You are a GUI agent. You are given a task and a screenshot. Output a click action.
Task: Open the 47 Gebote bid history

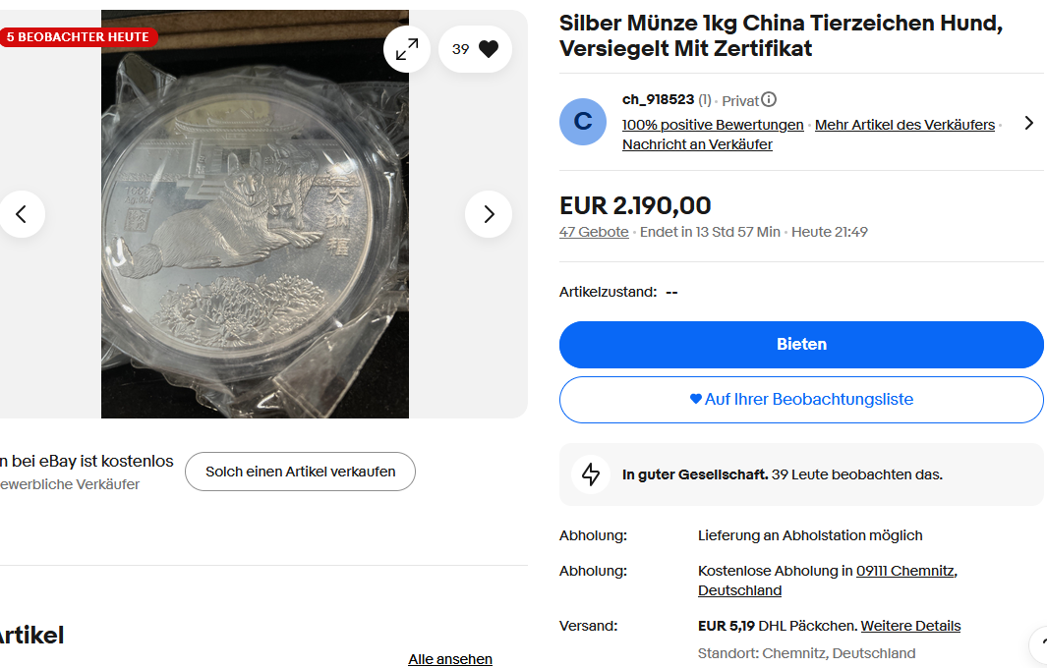594,232
